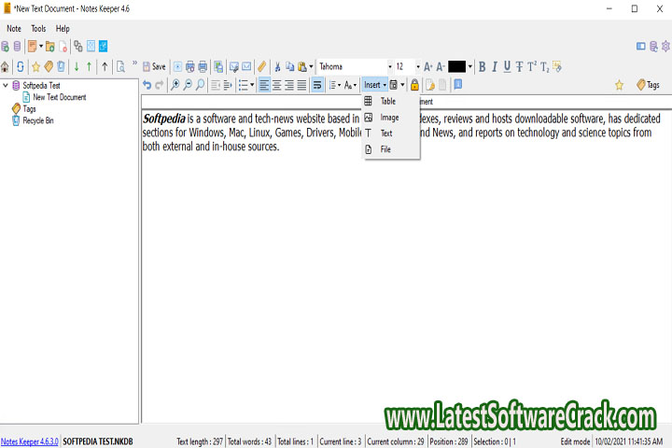Click the black font color swatch

[456, 66]
